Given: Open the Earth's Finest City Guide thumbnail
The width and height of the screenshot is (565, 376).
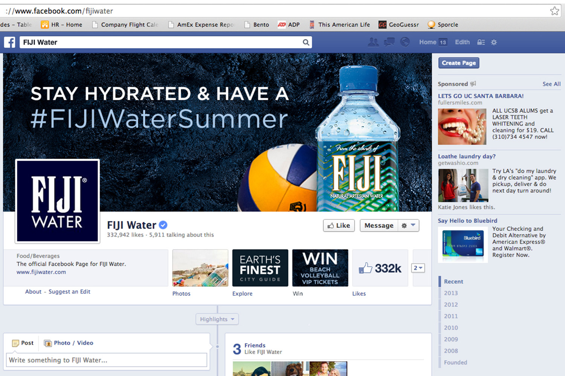Looking at the screenshot, I should click(x=260, y=268).
